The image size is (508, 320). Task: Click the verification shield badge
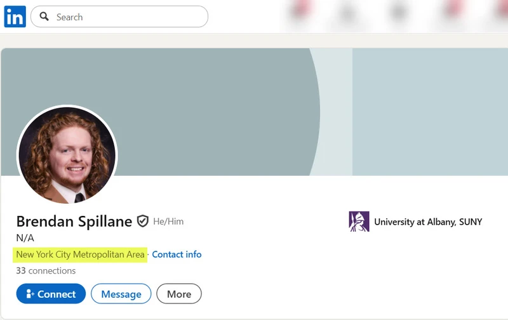tap(142, 221)
